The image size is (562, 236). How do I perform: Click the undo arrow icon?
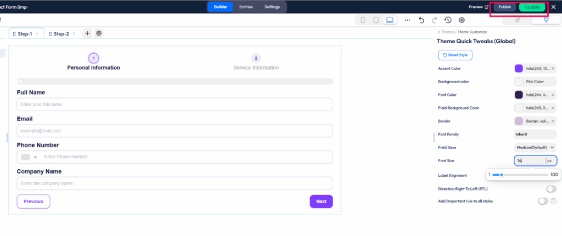pyautogui.click(x=421, y=20)
